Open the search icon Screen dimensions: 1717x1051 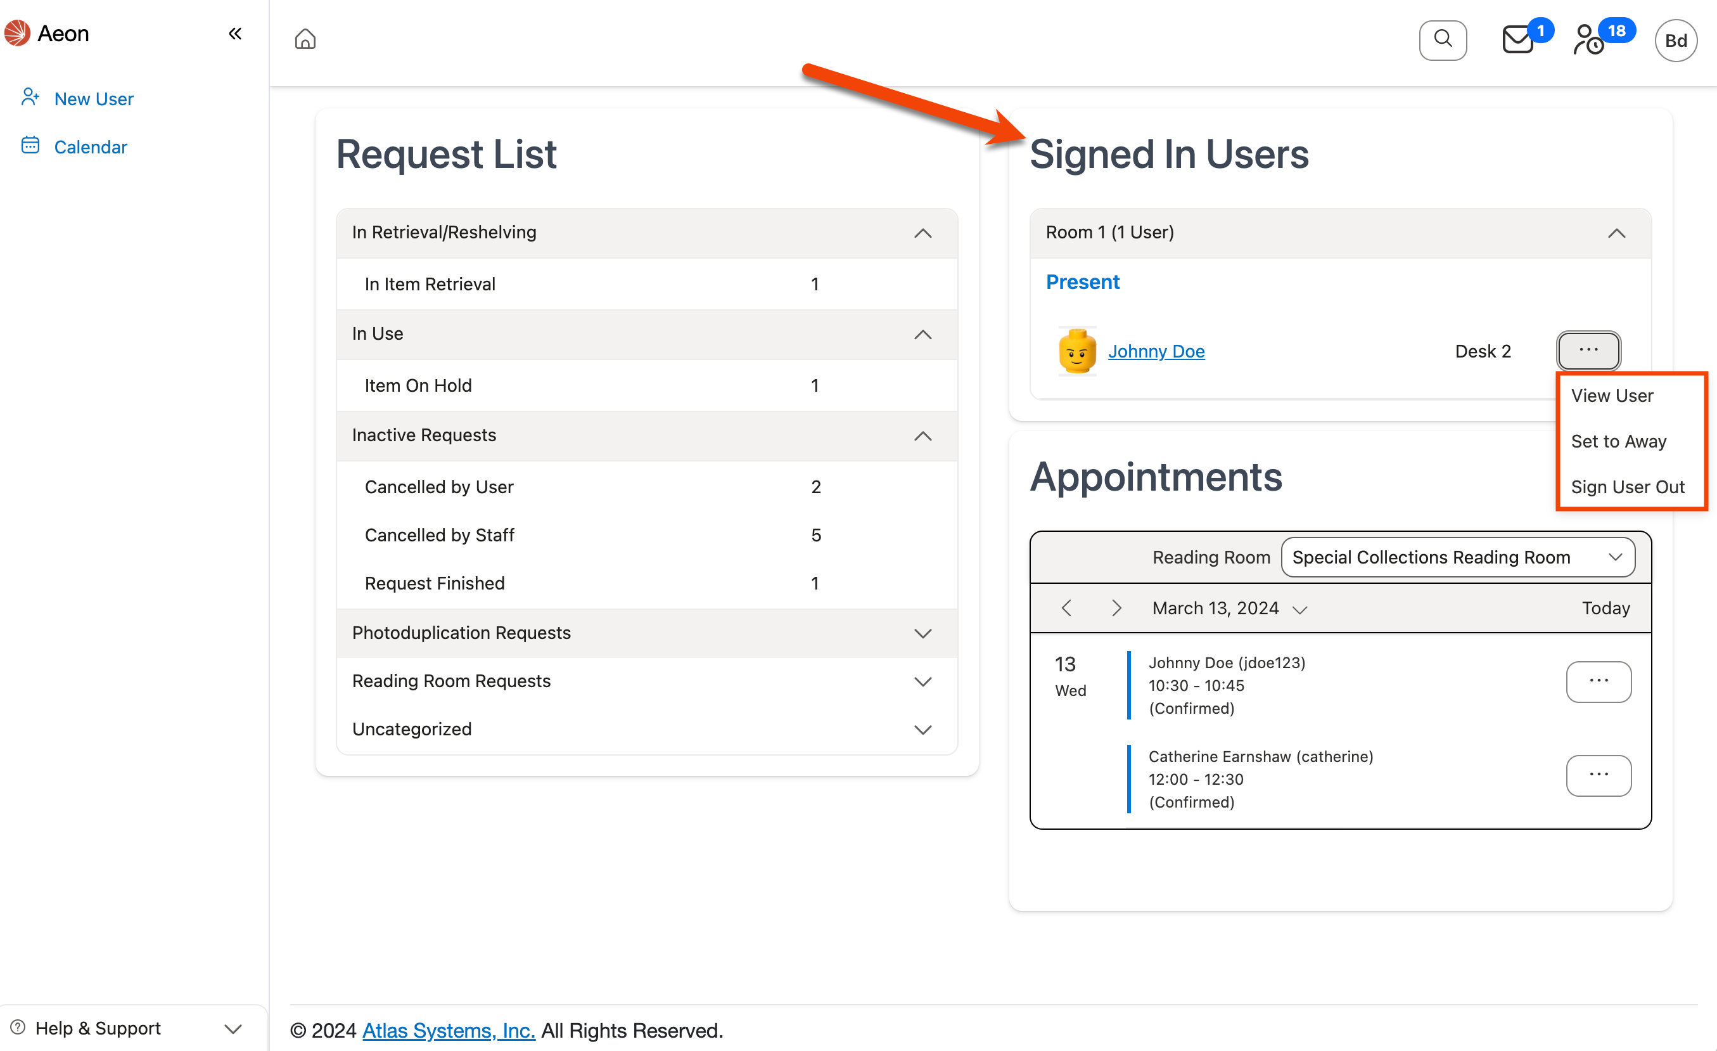point(1443,40)
